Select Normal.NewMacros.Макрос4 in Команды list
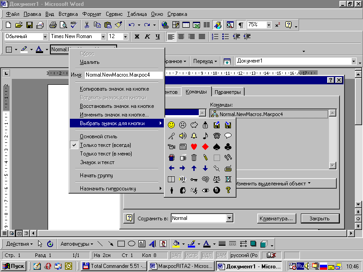The image size is (363, 272). pos(269,114)
